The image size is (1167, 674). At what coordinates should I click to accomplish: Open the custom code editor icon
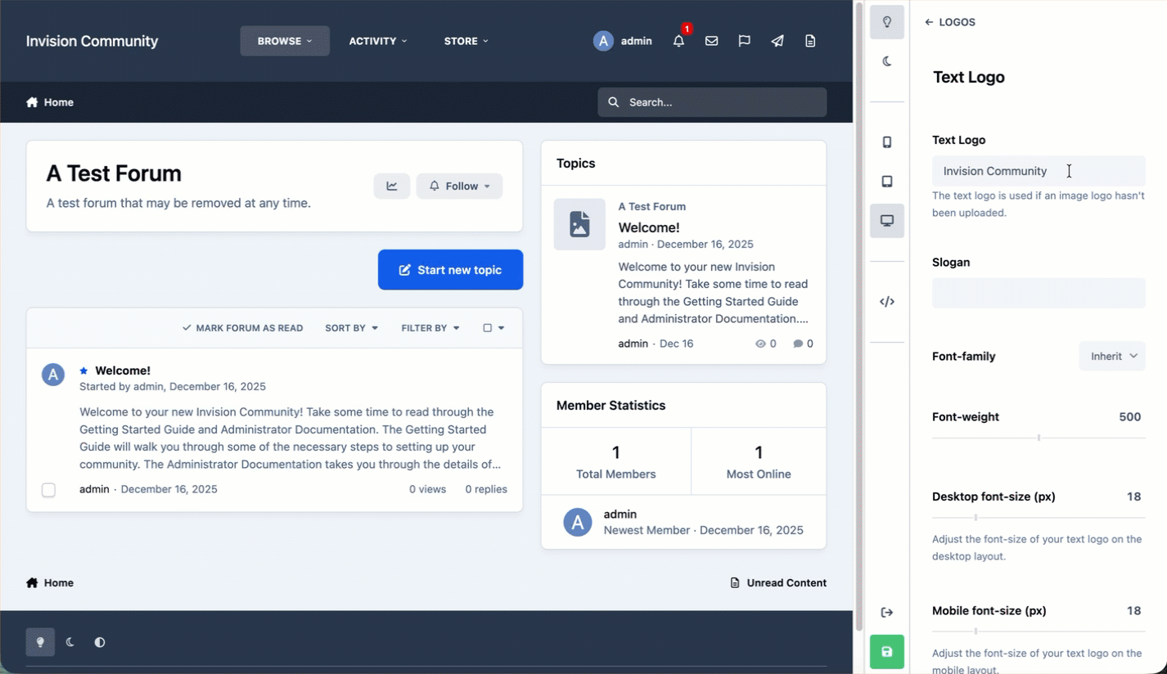887,302
